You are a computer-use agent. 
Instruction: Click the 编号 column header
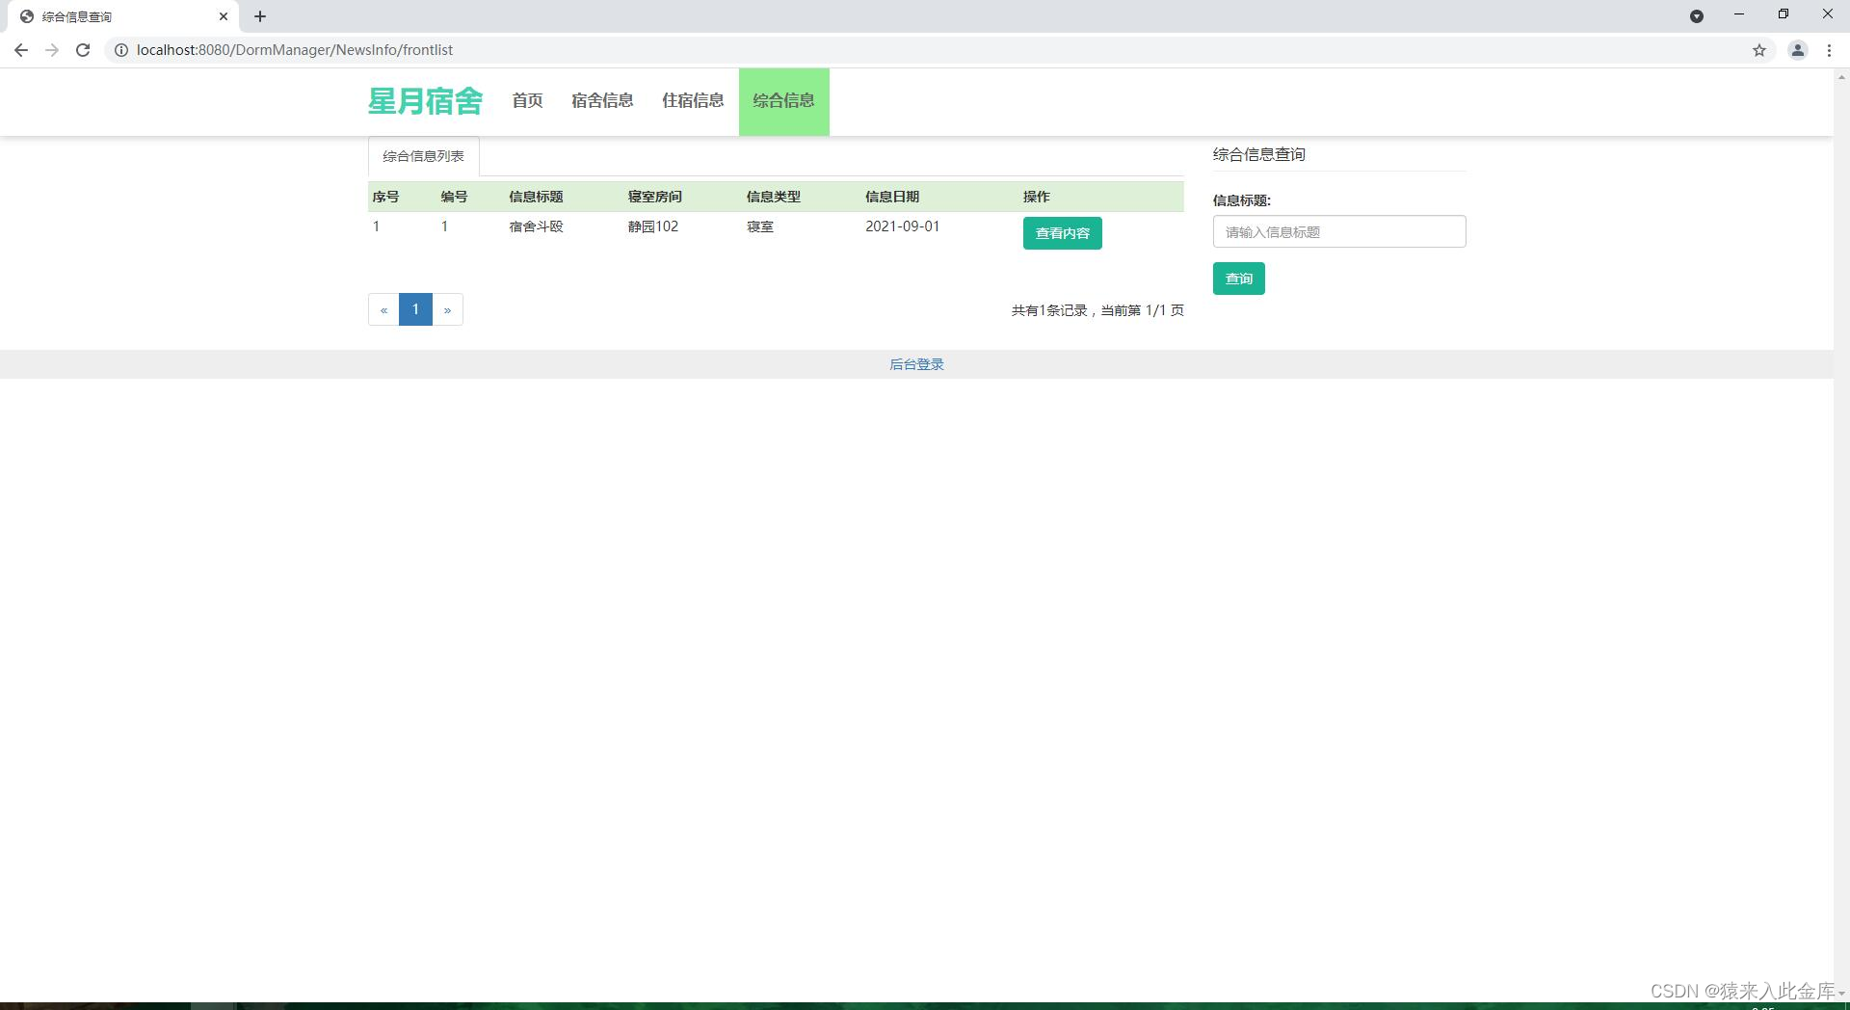(x=454, y=197)
